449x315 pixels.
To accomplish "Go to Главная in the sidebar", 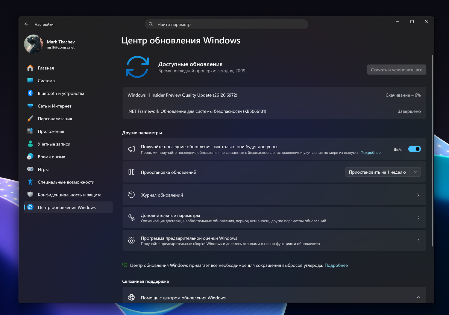I will (68, 68).
